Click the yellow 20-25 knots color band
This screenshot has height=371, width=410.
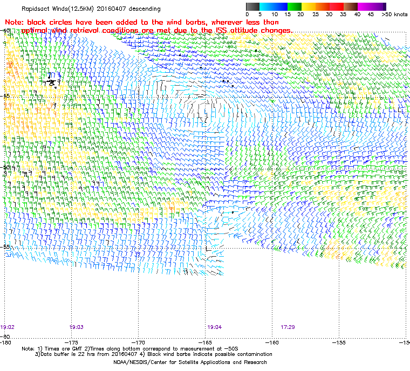click(x=309, y=6)
